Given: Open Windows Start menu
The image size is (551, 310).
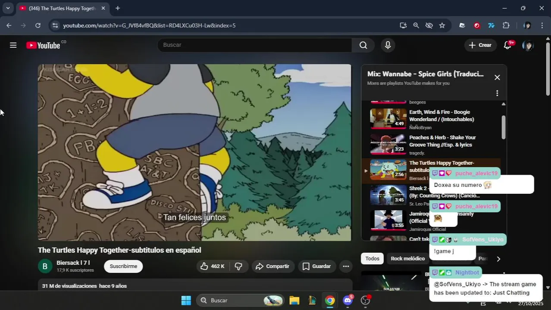Looking at the screenshot, I should click(x=186, y=301).
